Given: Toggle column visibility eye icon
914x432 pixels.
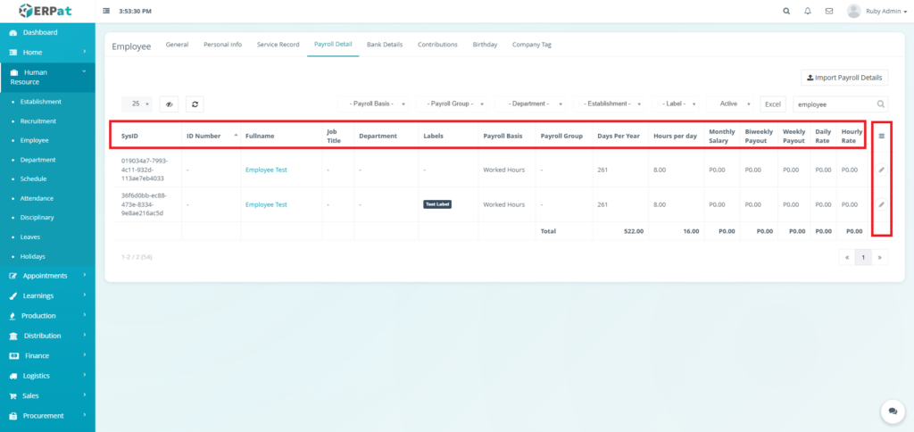Looking at the screenshot, I should (x=169, y=104).
